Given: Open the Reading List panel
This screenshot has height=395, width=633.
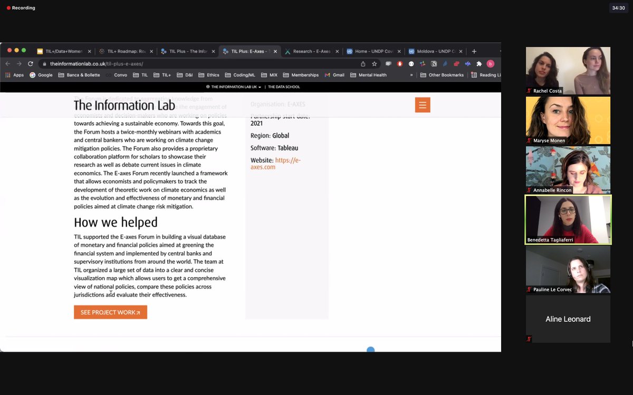Looking at the screenshot, I should [x=486, y=75].
